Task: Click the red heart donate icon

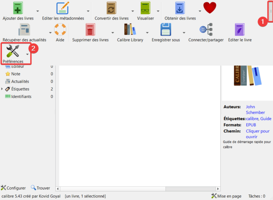Action: (210, 8)
